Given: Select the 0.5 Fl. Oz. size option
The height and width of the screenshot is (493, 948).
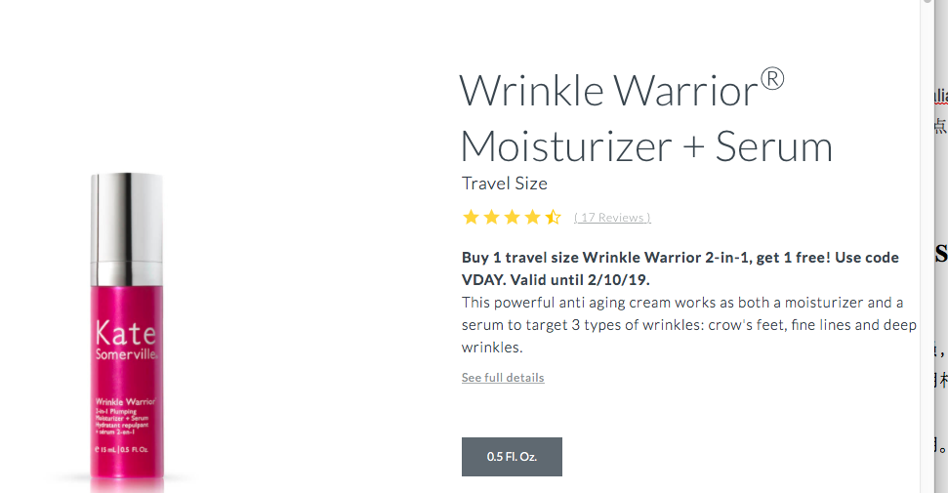Looking at the screenshot, I should pos(512,457).
